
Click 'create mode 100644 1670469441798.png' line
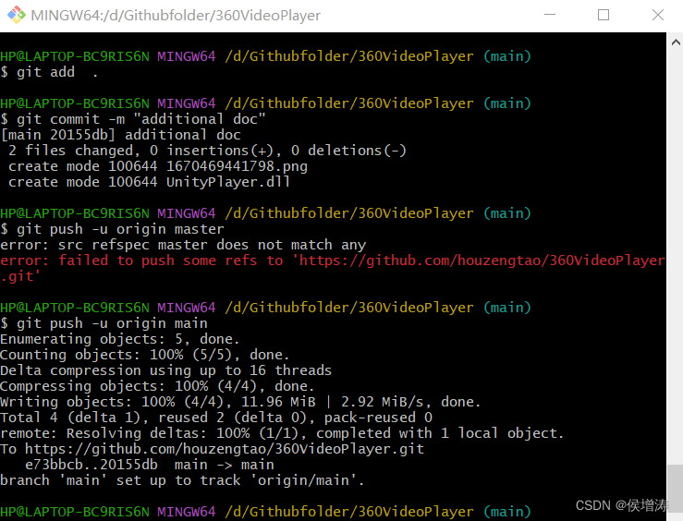pos(158,166)
